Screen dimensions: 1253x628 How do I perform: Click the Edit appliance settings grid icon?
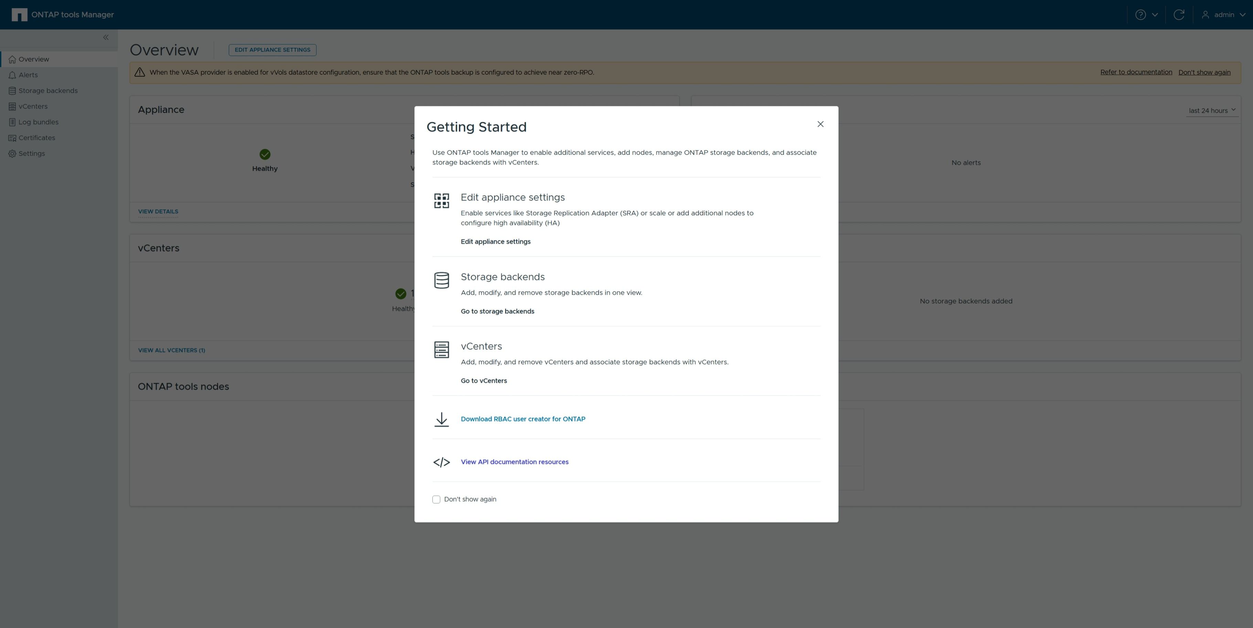pyautogui.click(x=441, y=201)
